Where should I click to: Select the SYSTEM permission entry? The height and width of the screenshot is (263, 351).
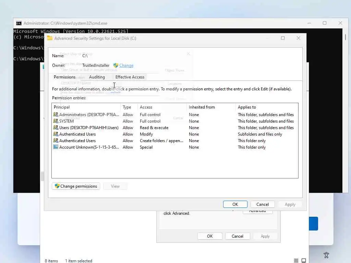point(174,121)
